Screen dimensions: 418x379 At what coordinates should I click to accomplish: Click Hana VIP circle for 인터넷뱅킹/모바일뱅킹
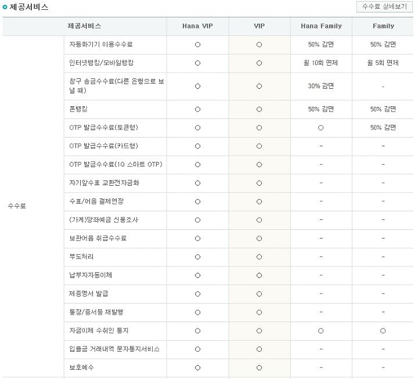click(197, 63)
